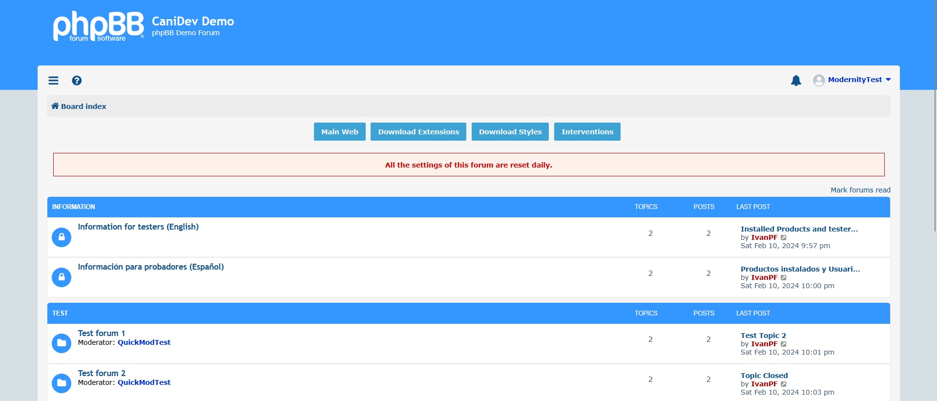Click the FAQ question mark icon
Viewport: 937px width, 401px height.
77,81
